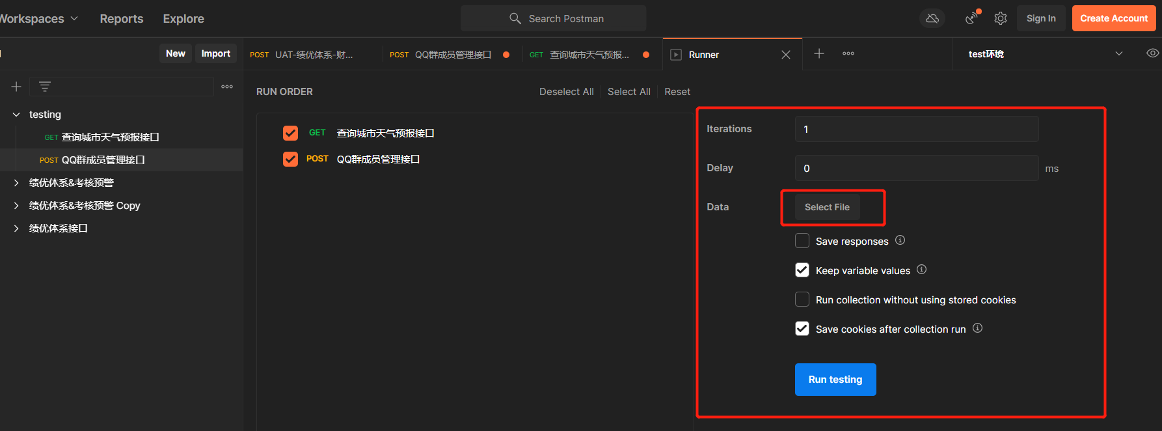Click Select All in run order
The height and width of the screenshot is (431, 1162).
tap(629, 92)
